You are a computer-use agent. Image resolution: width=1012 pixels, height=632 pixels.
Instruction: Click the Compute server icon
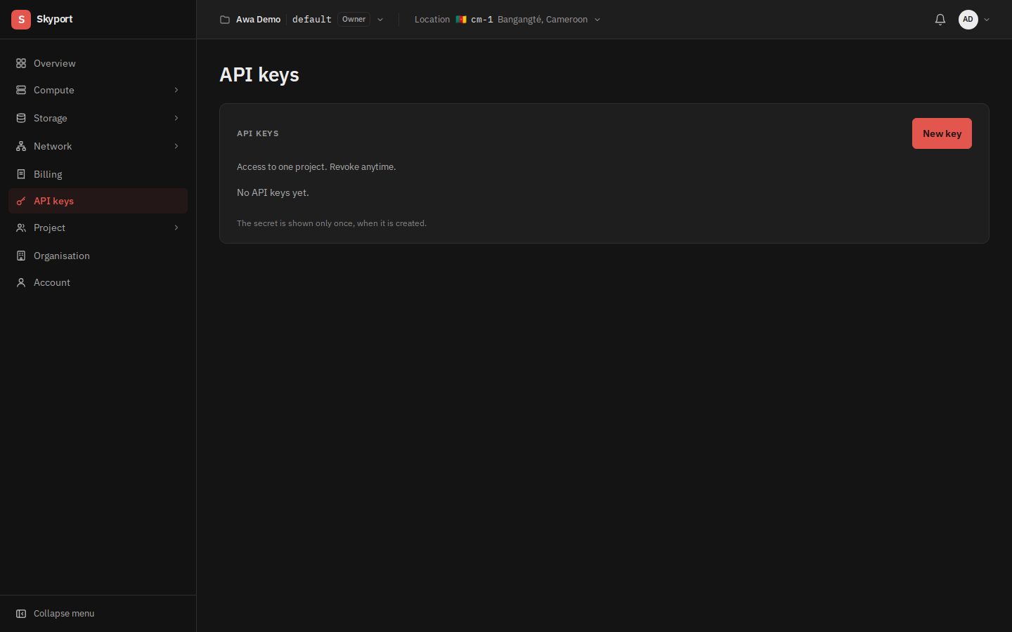tap(21, 90)
